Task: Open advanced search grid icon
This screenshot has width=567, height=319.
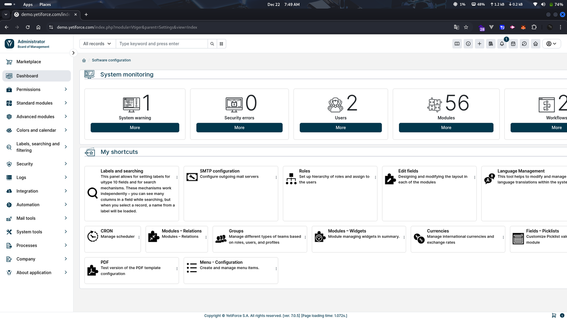Action: 221,44
